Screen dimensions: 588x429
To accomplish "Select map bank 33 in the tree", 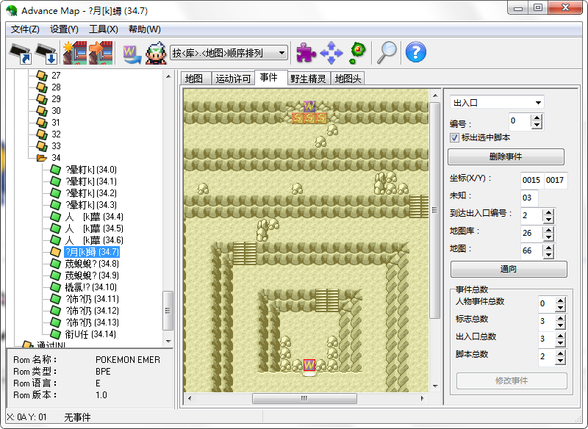I will click(57, 146).
